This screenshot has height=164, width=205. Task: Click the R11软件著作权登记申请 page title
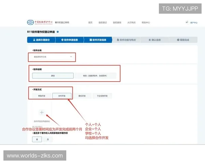pos(41,32)
